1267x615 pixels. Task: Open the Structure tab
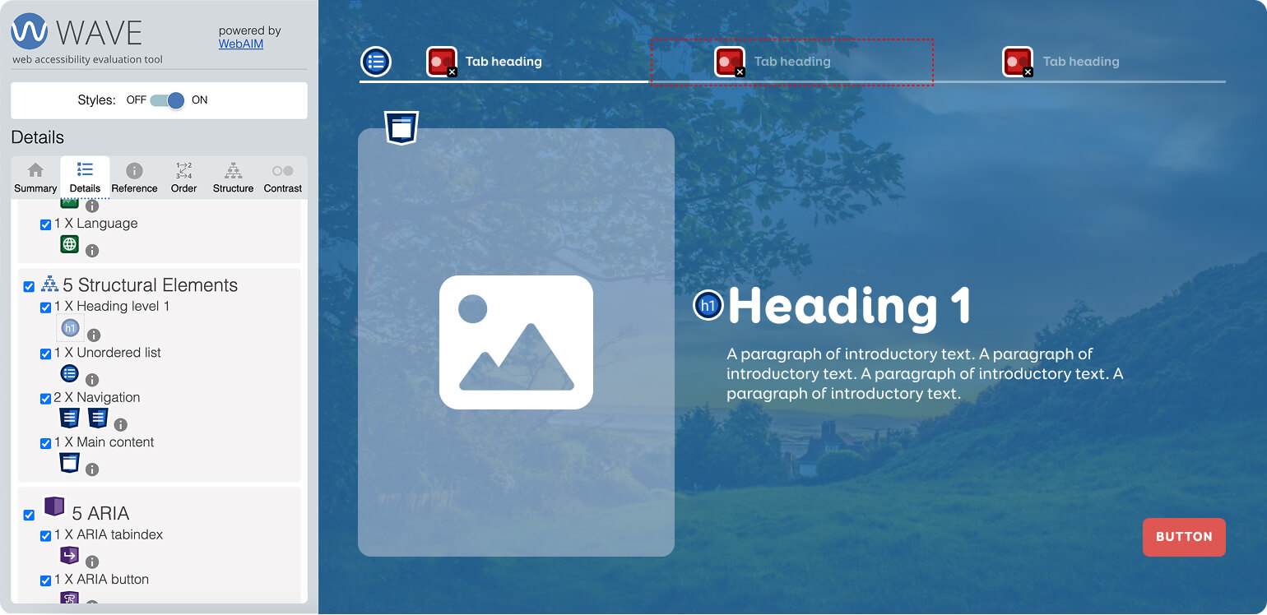[233, 178]
